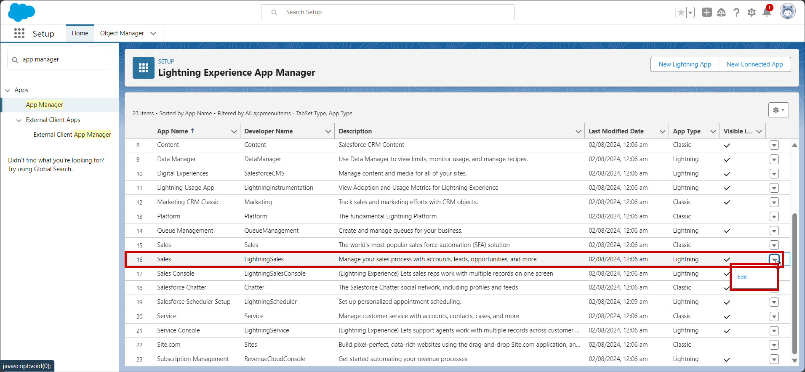Click New Connected App button
The height and width of the screenshot is (372, 805).
754,64
